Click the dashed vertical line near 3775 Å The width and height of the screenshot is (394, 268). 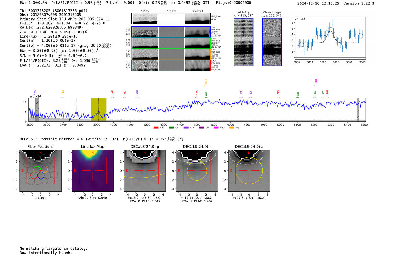76,110
